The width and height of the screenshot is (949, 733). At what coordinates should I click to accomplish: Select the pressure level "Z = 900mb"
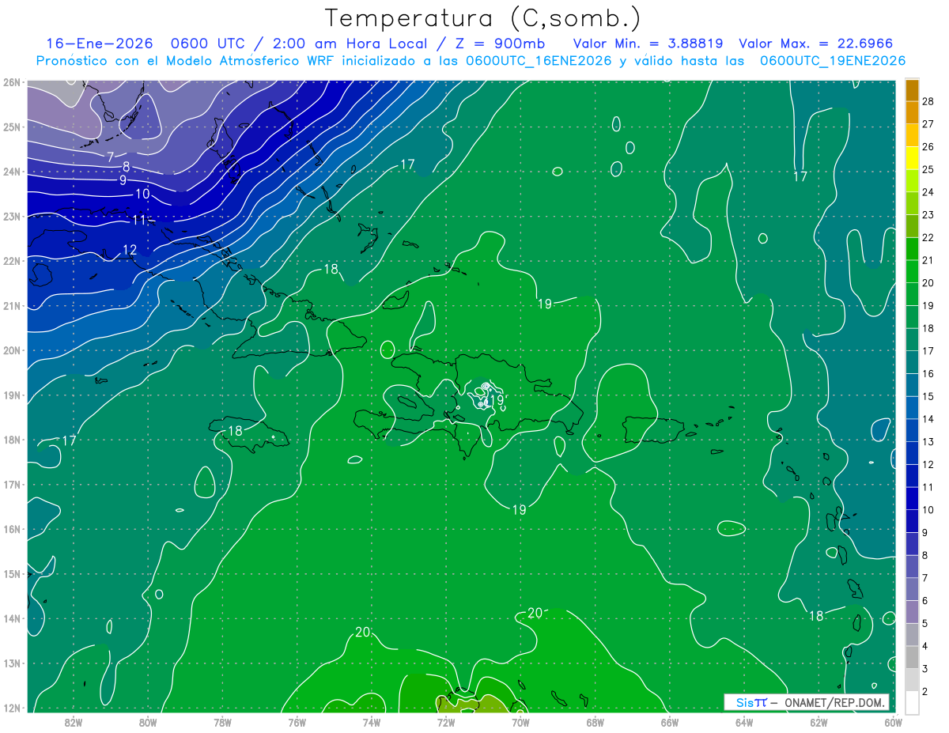500,43
